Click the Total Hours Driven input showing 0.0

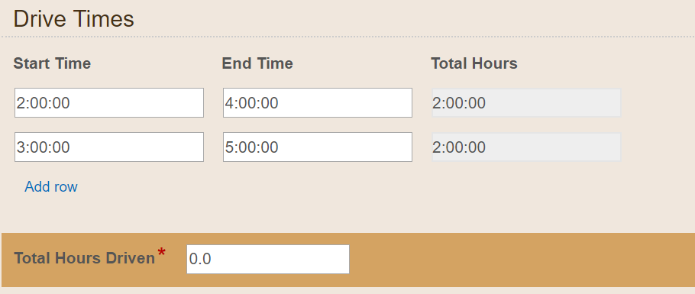[268, 259]
